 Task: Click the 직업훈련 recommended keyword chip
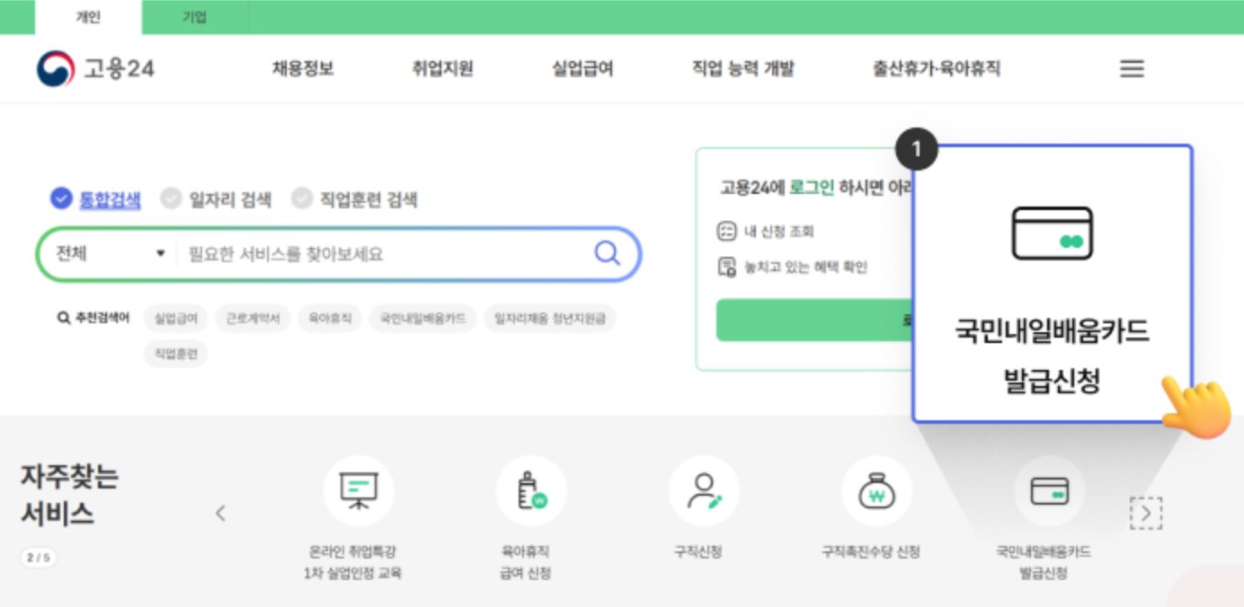pyautogui.click(x=176, y=354)
